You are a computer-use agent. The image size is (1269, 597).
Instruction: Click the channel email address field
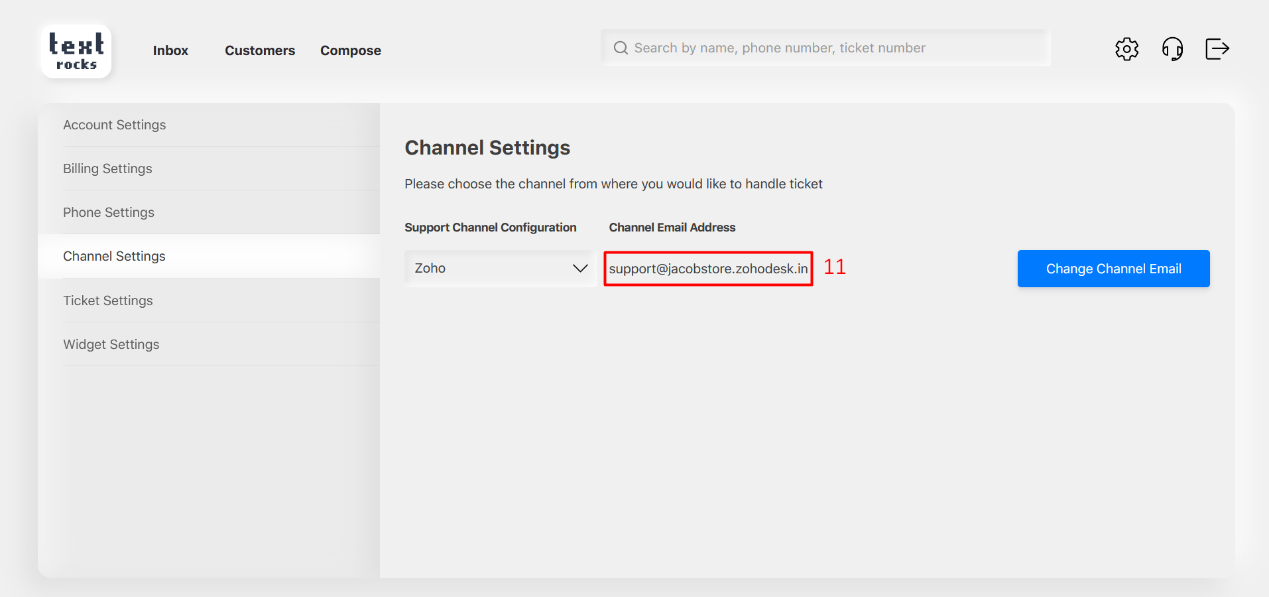coord(708,269)
